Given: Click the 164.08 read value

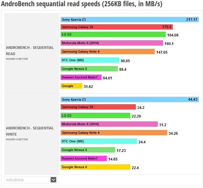Looking at the screenshot, I should pos(173,35).
